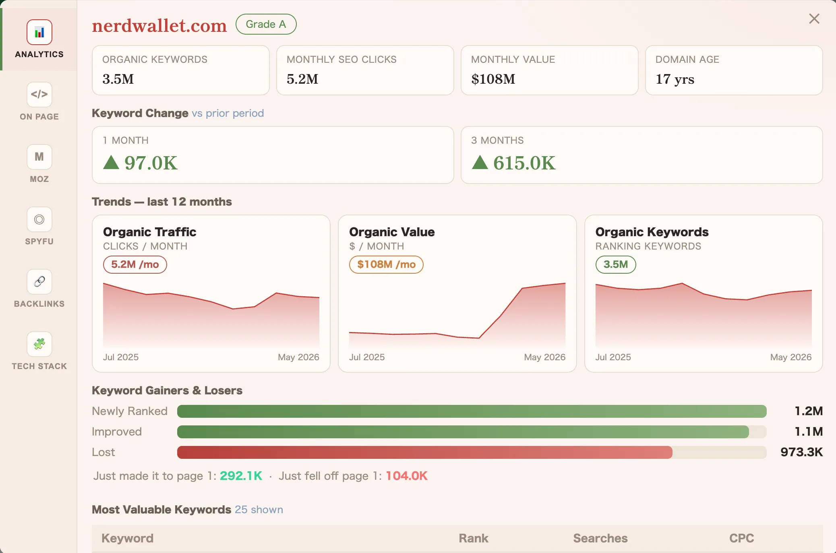This screenshot has height=553, width=836.
Task: Click the Organic Value card title
Action: click(x=392, y=232)
